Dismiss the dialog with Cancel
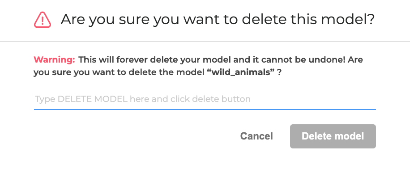The width and height of the screenshot is (410, 169). (x=256, y=136)
